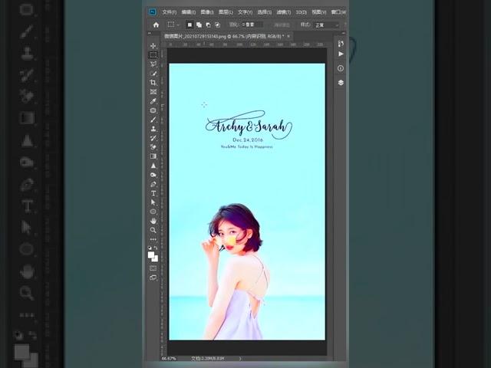Select the Gradient tool

point(153,156)
